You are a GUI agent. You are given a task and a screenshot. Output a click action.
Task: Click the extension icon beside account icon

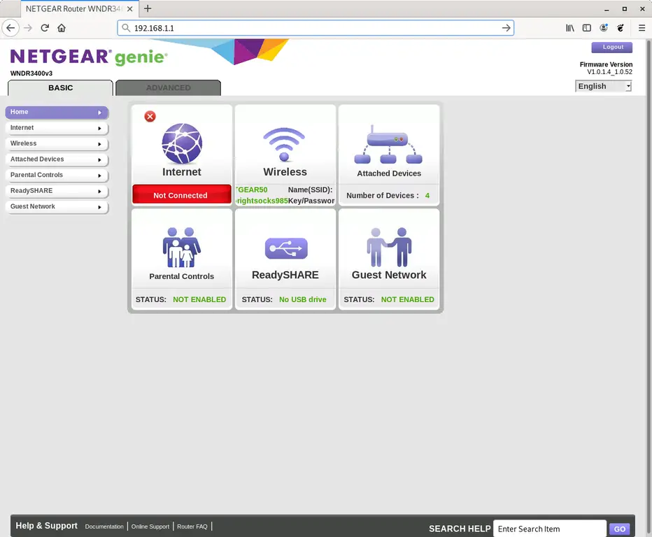click(x=621, y=28)
